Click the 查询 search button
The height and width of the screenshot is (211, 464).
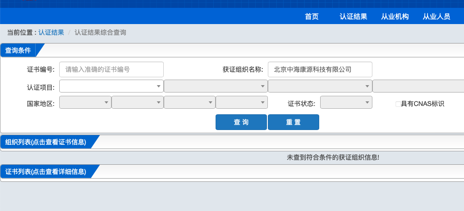241,122
